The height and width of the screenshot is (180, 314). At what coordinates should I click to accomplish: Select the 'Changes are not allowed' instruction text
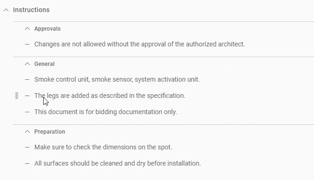click(139, 44)
